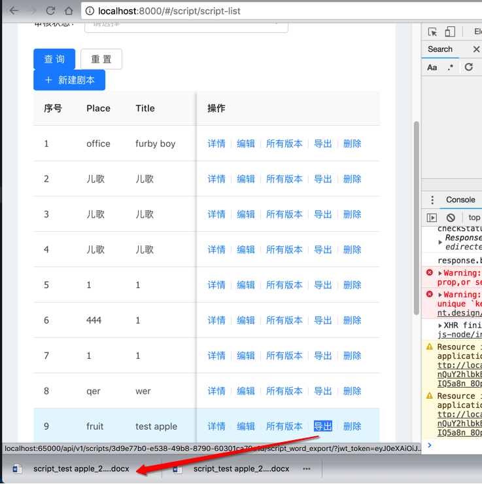Close the DevTools Search panel
The width and height of the screenshot is (482, 484).
tap(477, 49)
